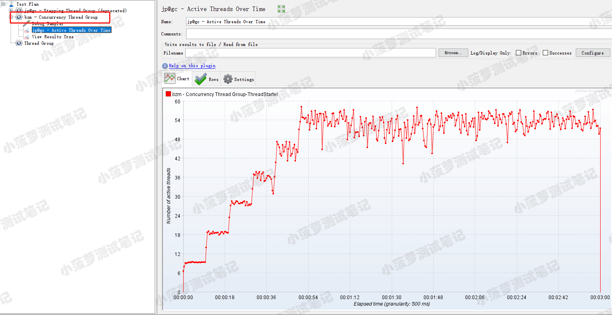The image size is (612, 315).
Task: Maximize the panel with the green arrows icon
Action: [281, 9]
